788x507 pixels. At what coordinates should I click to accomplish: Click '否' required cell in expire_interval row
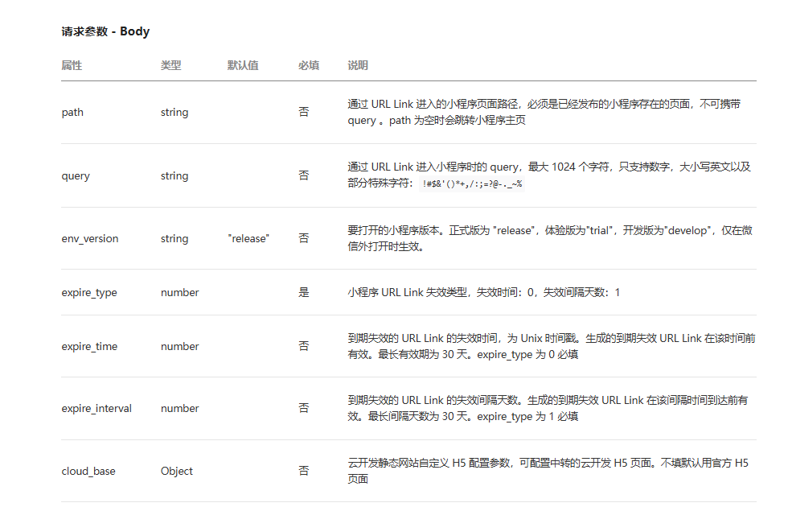tap(304, 408)
